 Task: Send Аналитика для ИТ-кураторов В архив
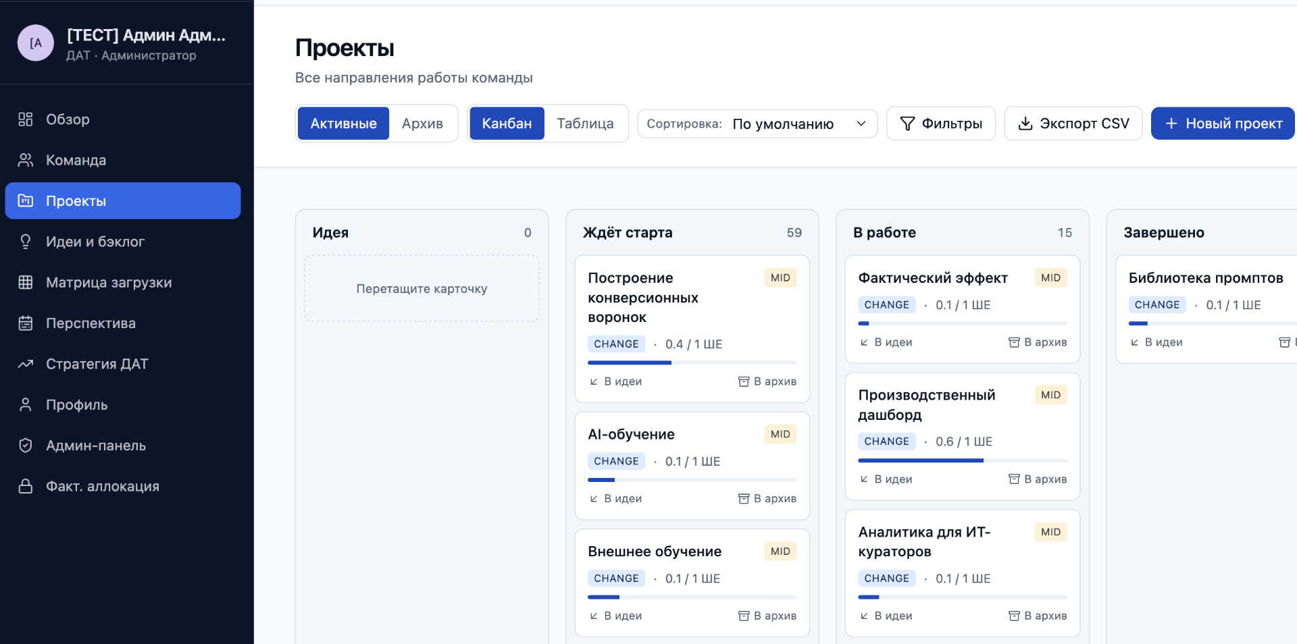[1038, 616]
